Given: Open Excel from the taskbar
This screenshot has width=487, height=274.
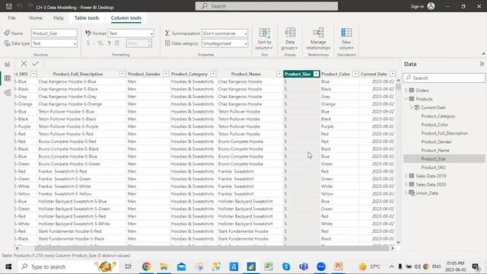Looking at the screenshot, I should click(x=269, y=266).
